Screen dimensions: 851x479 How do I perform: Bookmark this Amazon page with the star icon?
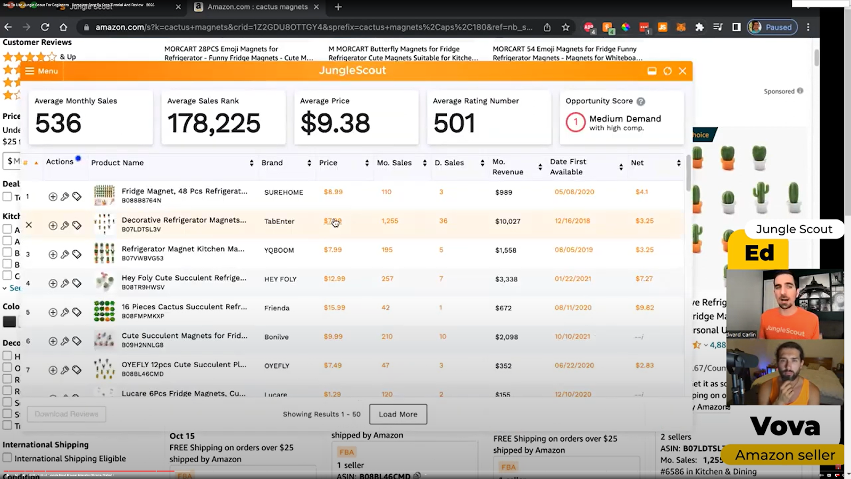[x=565, y=27]
